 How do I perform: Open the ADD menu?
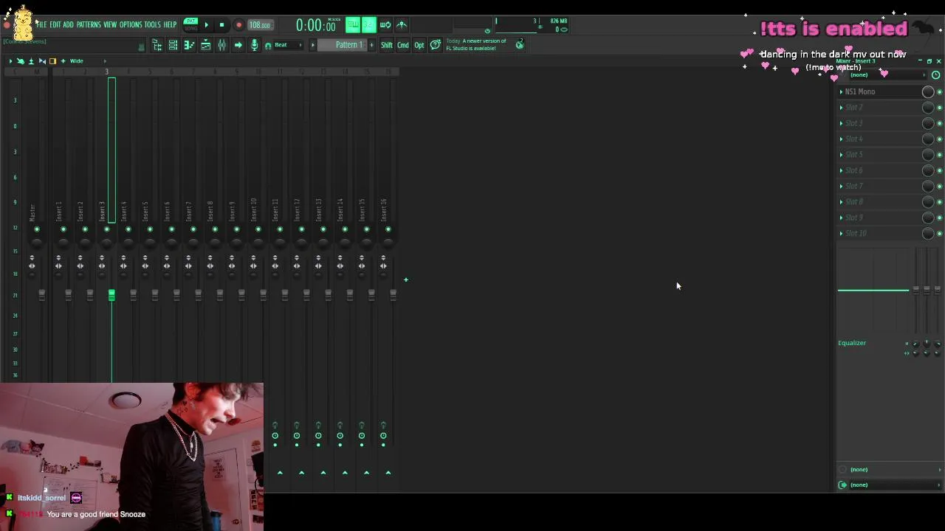coord(68,25)
